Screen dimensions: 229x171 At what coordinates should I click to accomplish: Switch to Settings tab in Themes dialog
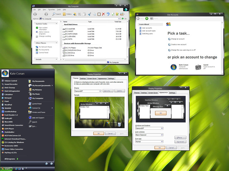point(111,78)
